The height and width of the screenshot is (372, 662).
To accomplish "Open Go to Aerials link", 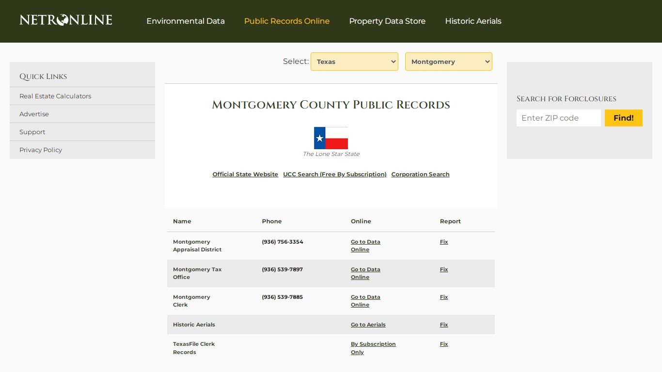I will coord(368,325).
